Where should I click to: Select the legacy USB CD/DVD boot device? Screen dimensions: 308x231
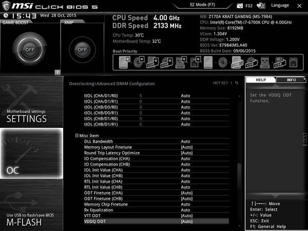pos(251,63)
